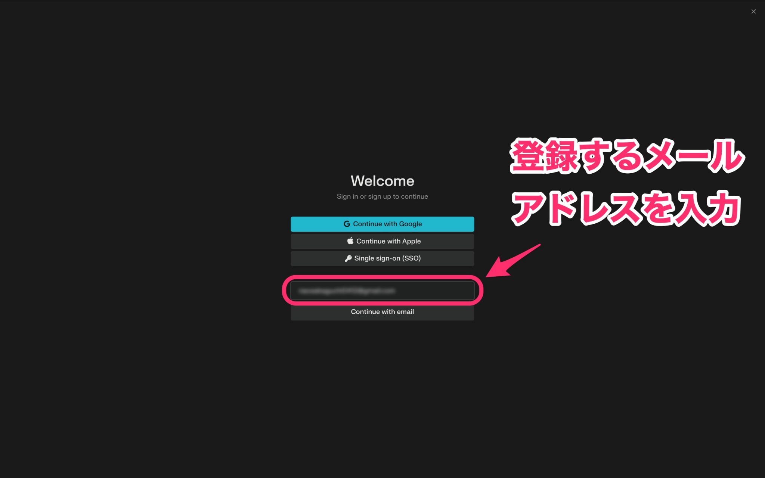765x478 pixels.
Task: Click the '登録するメール' annotation text
Action: (627, 156)
